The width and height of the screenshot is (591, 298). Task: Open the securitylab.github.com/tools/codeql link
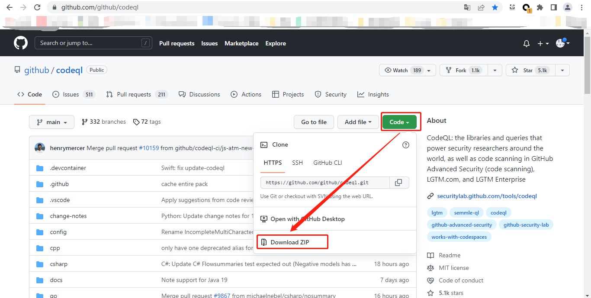coord(487,196)
